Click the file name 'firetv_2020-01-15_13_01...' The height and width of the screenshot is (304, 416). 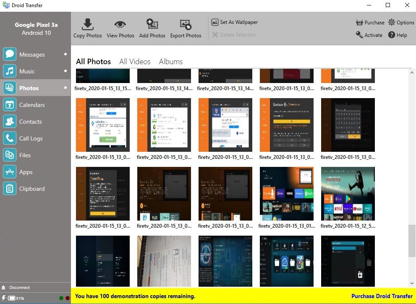287,226
